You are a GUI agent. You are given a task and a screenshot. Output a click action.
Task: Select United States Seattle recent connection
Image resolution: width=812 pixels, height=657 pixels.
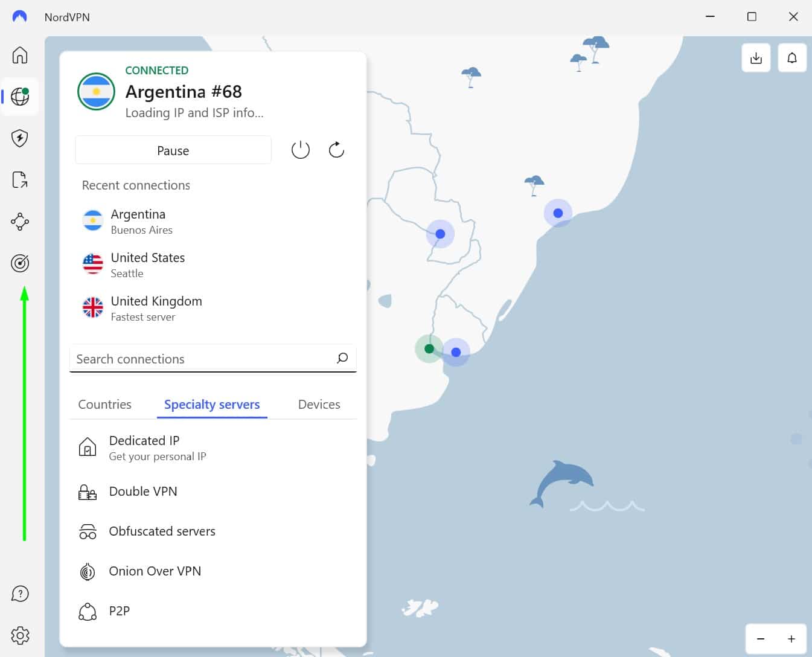(213, 265)
